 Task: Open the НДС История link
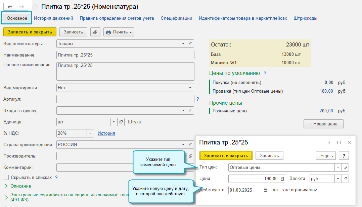click(106, 133)
